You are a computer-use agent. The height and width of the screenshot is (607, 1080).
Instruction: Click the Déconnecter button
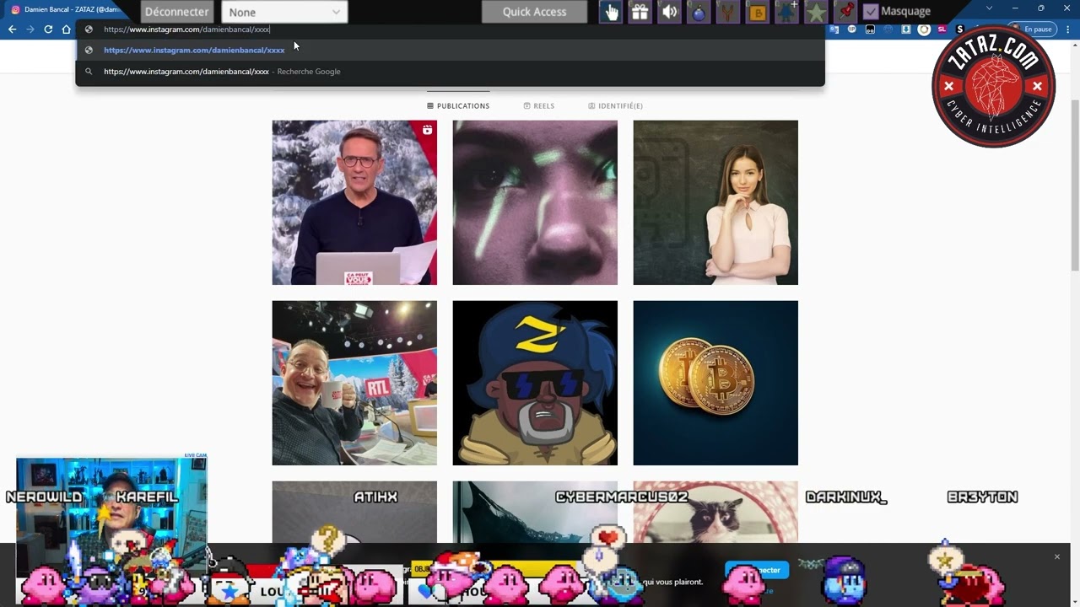176,12
